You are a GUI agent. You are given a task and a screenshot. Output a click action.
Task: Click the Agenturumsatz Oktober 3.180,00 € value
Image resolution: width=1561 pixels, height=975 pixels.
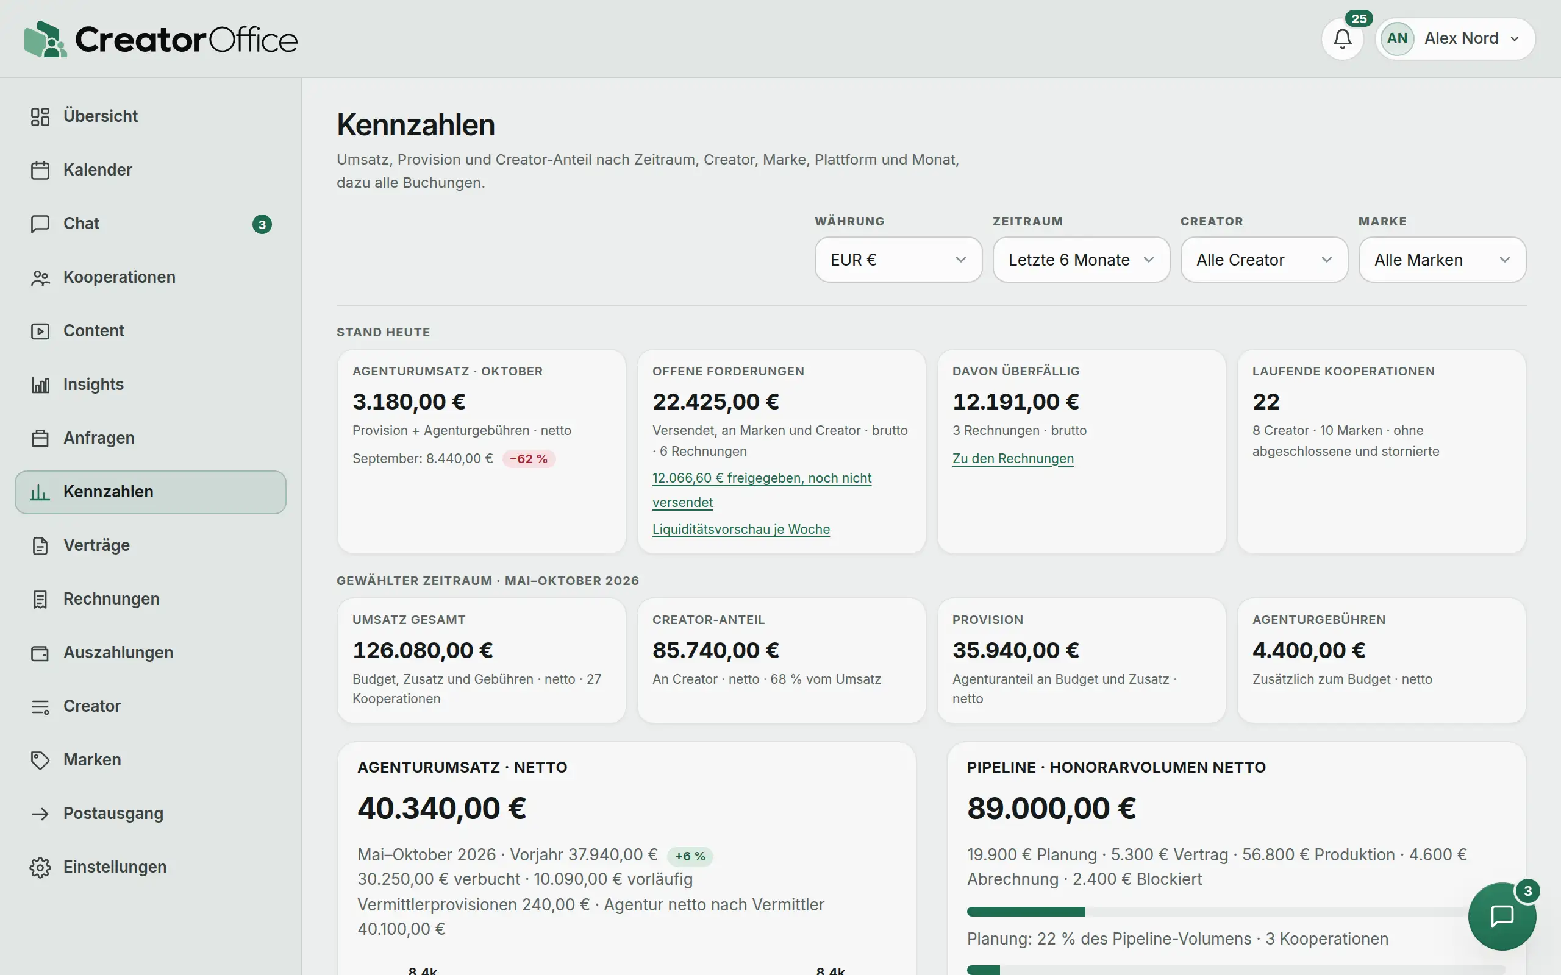(x=409, y=402)
